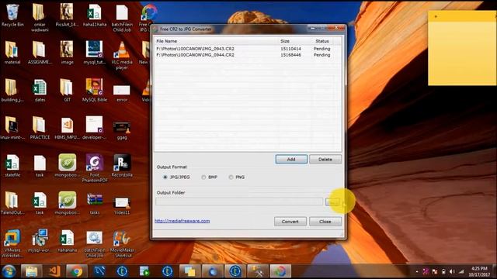
Task: Select the Video11 file icon
Action: point(122,205)
